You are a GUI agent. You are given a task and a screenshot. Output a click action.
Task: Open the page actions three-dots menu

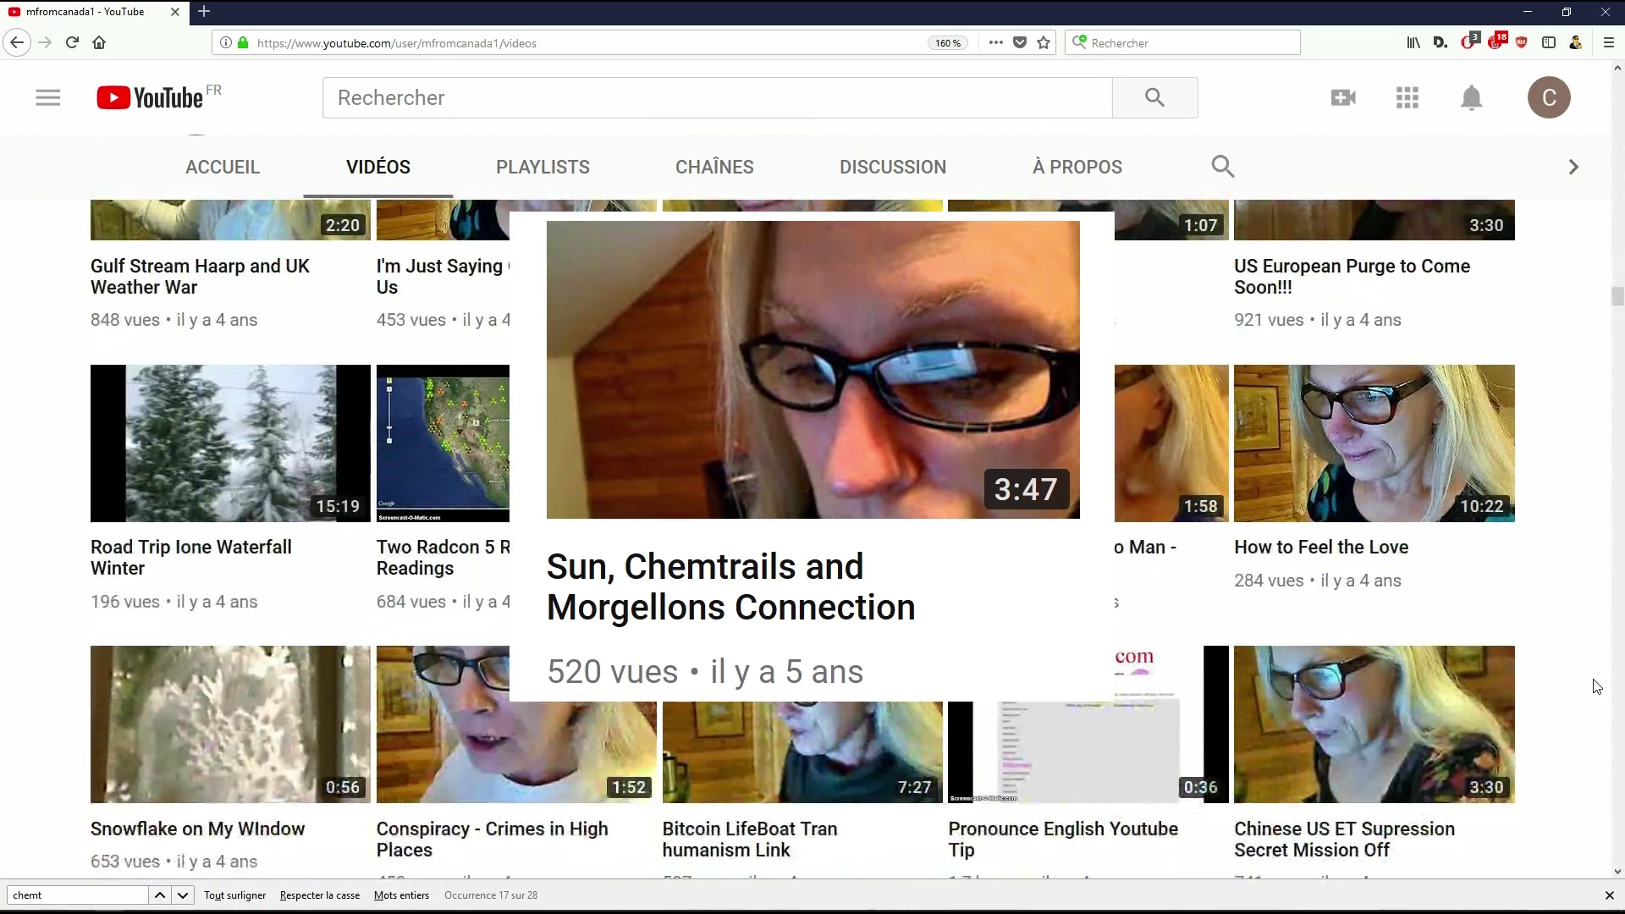click(x=996, y=43)
